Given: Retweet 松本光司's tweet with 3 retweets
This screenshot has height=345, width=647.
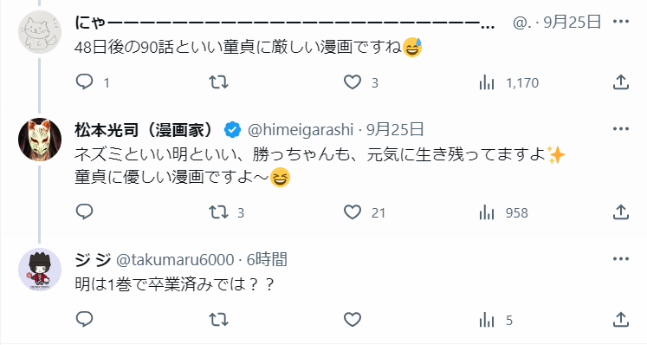Looking at the screenshot, I should [218, 212].
